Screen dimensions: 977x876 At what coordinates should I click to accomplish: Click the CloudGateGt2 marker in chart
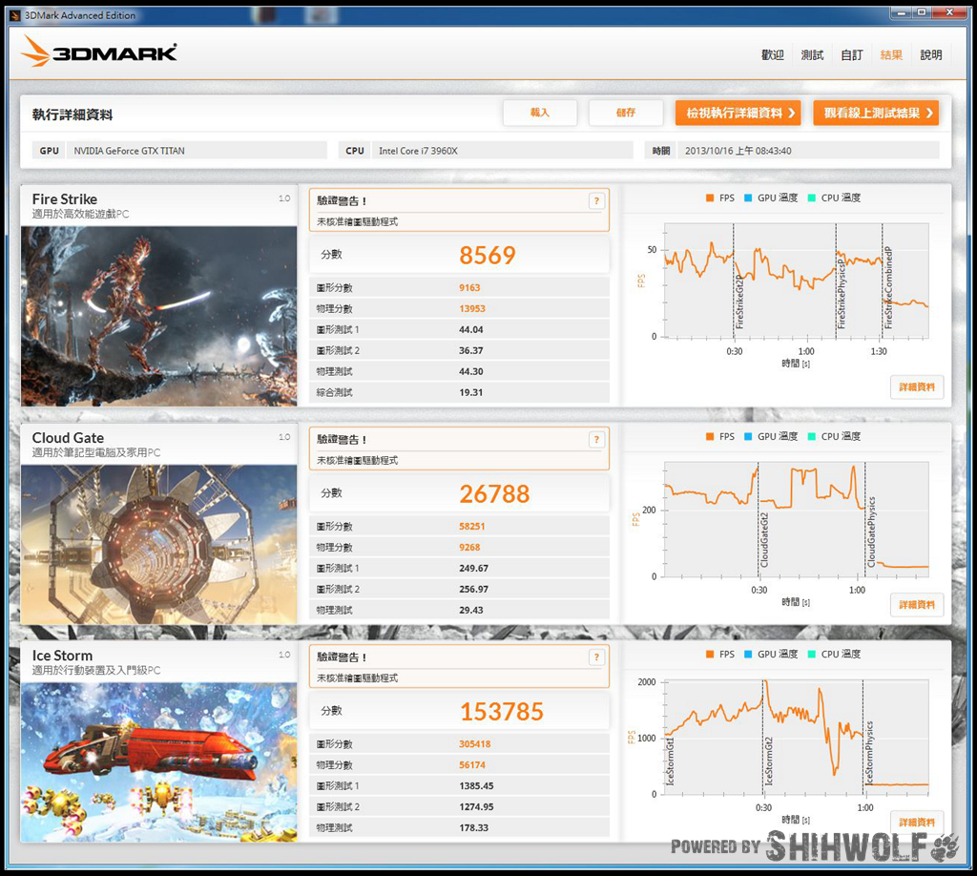point(764,539)
